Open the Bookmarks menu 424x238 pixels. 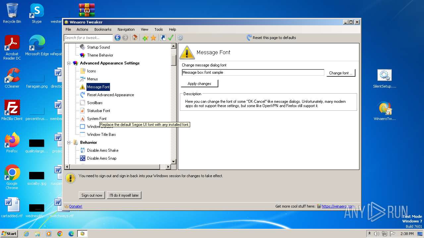coord(103,29)
